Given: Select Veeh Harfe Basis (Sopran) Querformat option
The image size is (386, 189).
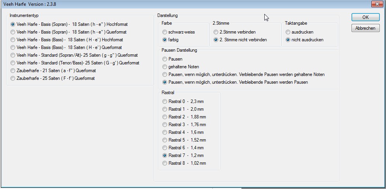Looking at the screenshot, I should coord(13,32).
